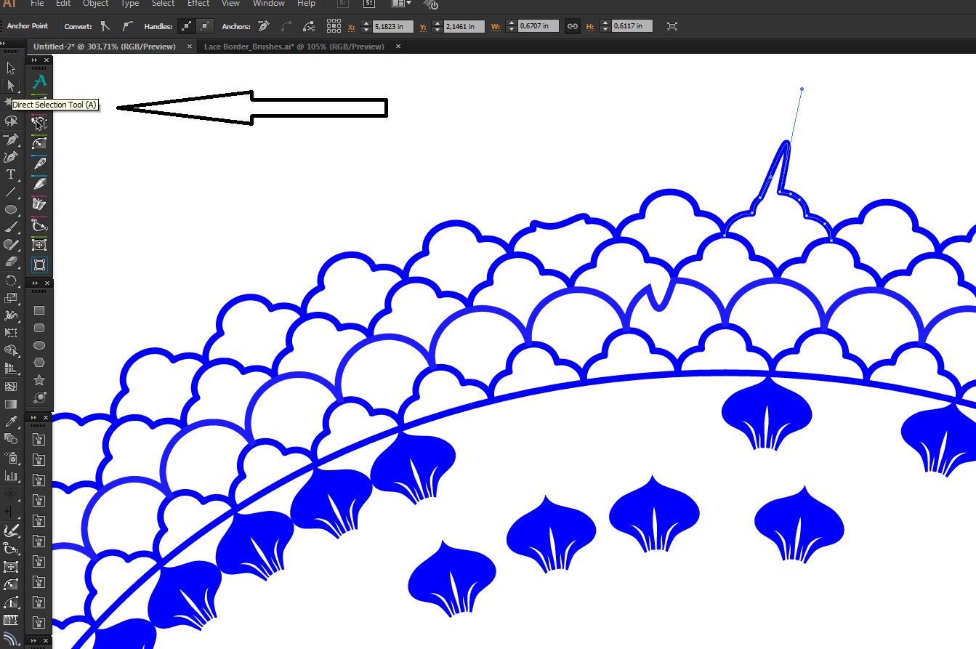Select the Column Graph tool
Screen dimensions: 976x649
(x=11, y=476)
